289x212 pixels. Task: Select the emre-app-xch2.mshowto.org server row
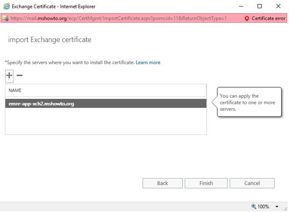click(106, 104)
